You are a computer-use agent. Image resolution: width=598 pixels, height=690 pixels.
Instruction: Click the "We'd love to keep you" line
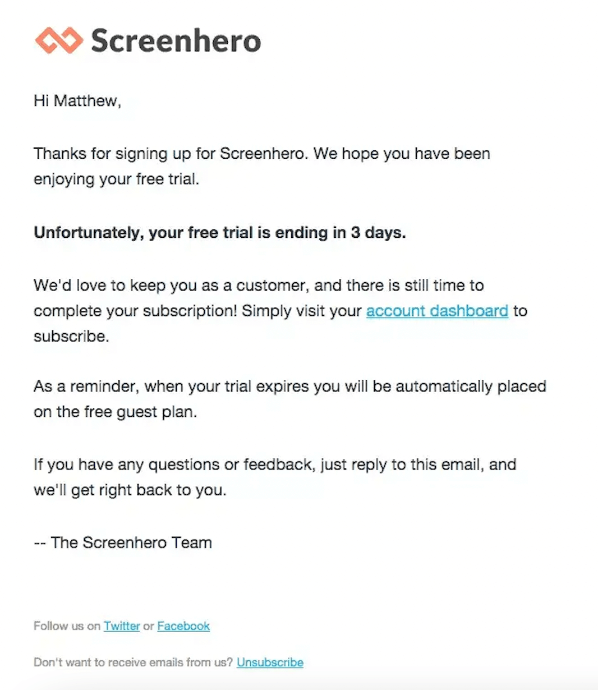pos(258,286)
